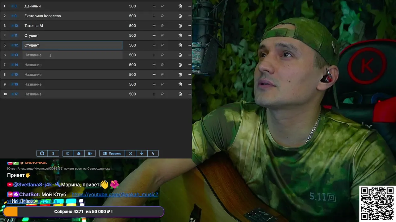Click the ruble icon in row #17
396x222 pixels.
(x=162, y=94)
